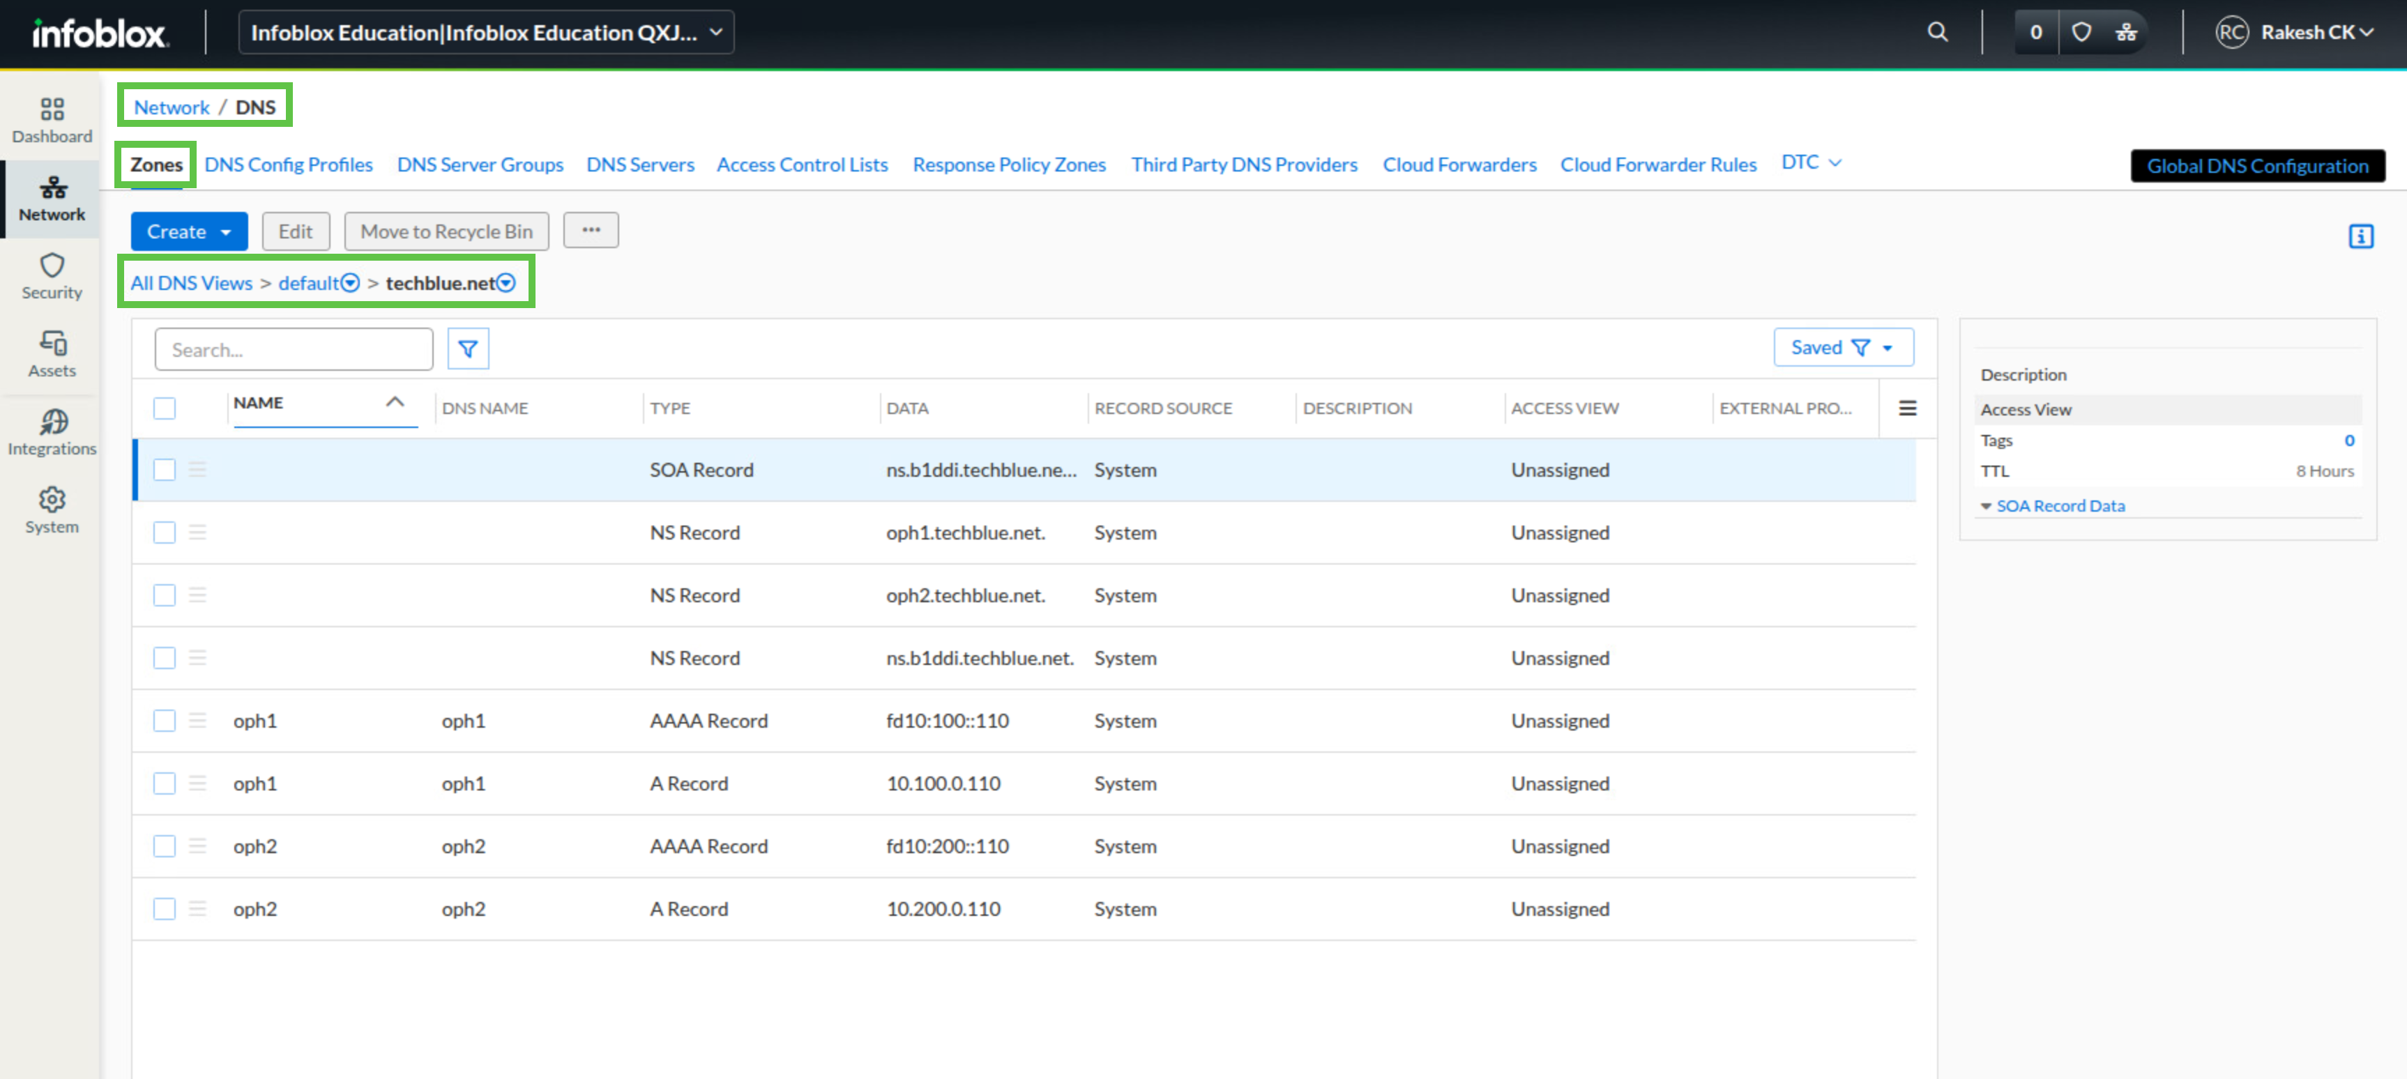The width and height of the screenshot is (2407, 1079).
Task: Open the techblue.net breadcrumb dropdown arrow
Action: tap(506, 283)
